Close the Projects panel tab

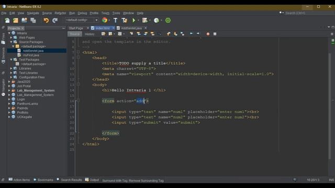pos(23,28)
